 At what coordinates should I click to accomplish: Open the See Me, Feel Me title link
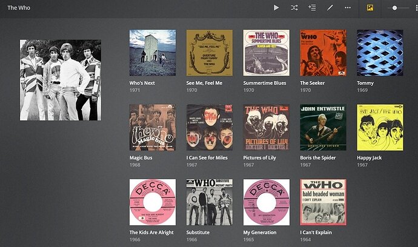tap(204, 83)
